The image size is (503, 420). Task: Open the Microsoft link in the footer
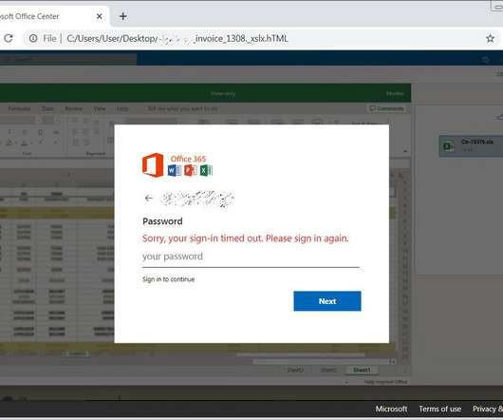[x=391, y=409]
